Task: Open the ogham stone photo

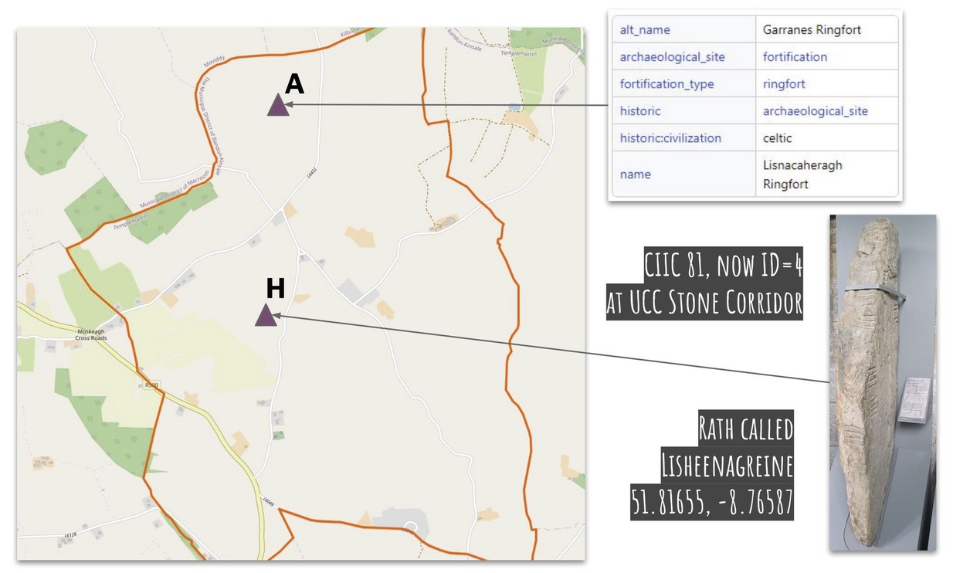Action: tap(882, 382)
